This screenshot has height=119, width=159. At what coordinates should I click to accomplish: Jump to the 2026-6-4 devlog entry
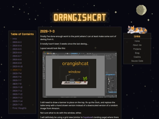point(17,46)
